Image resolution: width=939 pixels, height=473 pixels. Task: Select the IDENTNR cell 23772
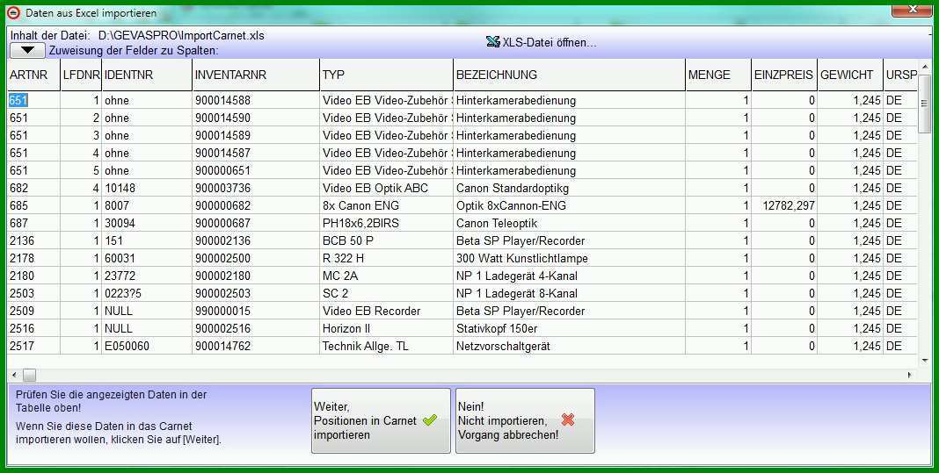148,276
